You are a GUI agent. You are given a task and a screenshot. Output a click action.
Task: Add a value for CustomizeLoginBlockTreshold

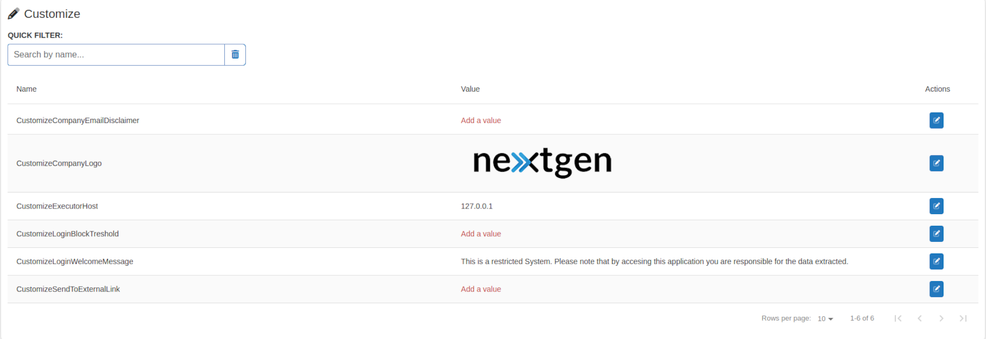pyautogui.click(x=481, y=234)
